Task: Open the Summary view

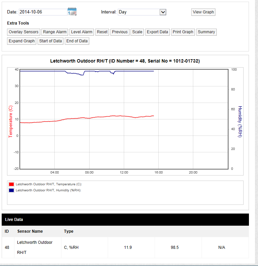Action: (x=206, y=32)
